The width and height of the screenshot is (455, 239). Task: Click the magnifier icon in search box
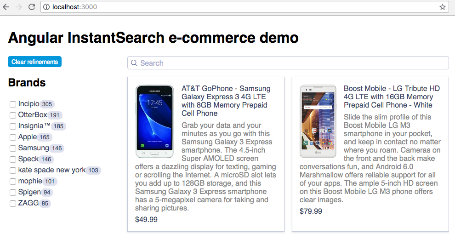(134, 63)
